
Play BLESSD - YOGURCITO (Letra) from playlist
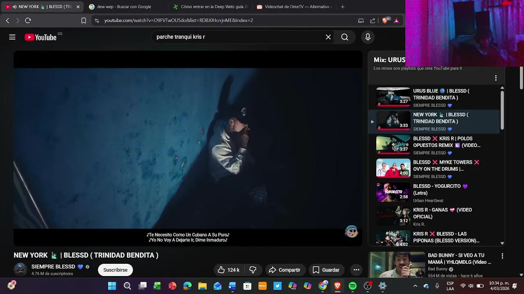(x=434, y=193)
